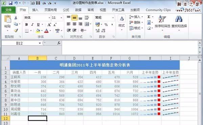Open Community Clips tab

pos(158,10)
